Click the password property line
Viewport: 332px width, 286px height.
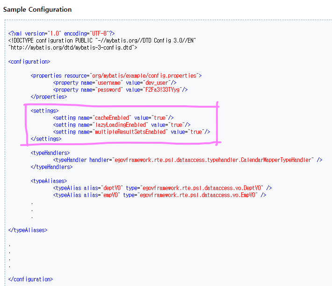120,90
